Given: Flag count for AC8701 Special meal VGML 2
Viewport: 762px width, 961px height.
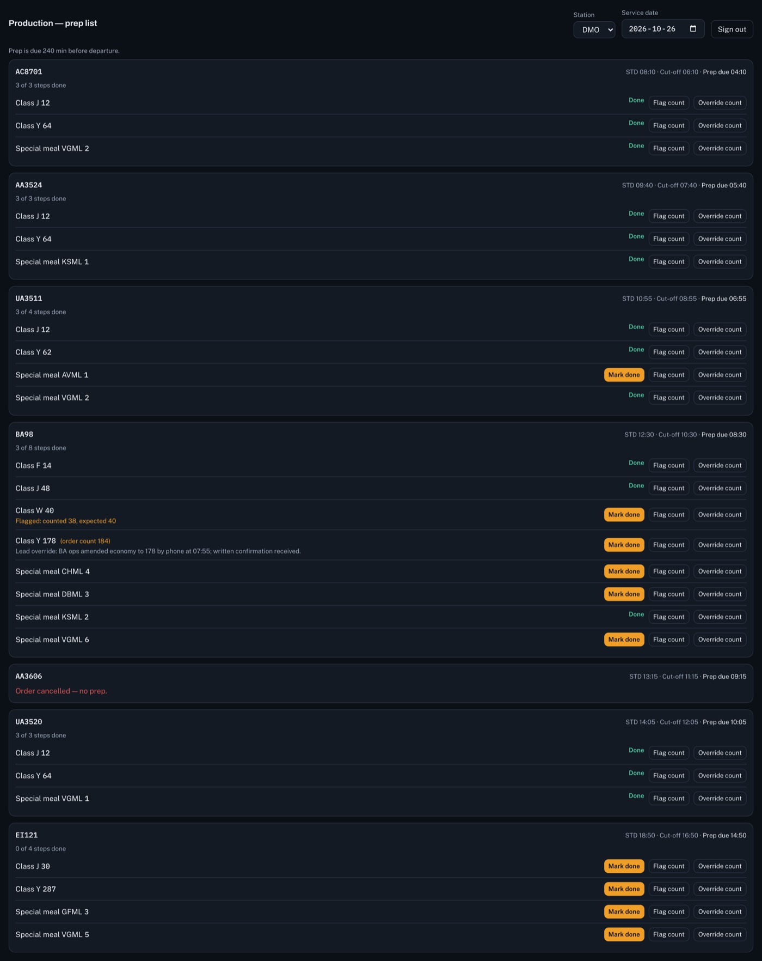Looking at the screenshot, I should 669,149.
